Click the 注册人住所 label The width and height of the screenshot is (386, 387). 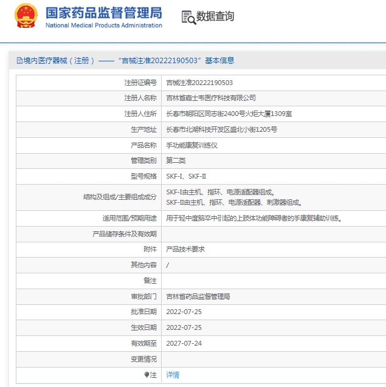140,114
